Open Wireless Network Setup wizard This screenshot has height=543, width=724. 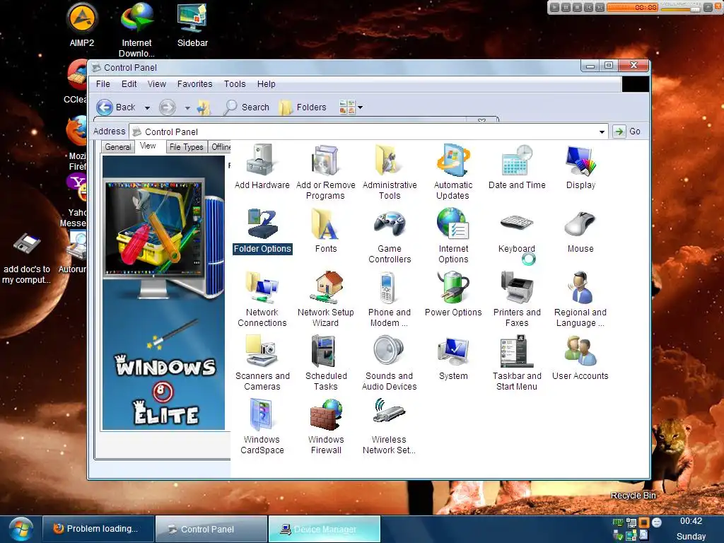[x=390, y=426]
